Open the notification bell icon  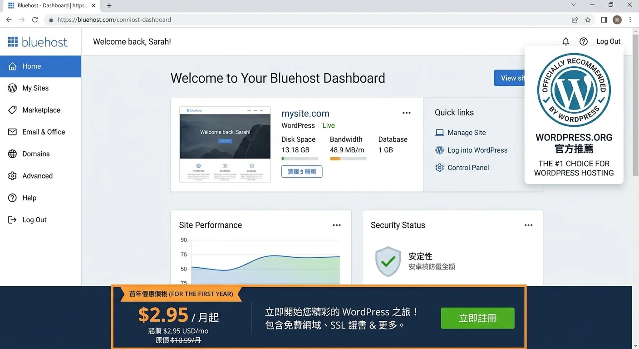565,41
